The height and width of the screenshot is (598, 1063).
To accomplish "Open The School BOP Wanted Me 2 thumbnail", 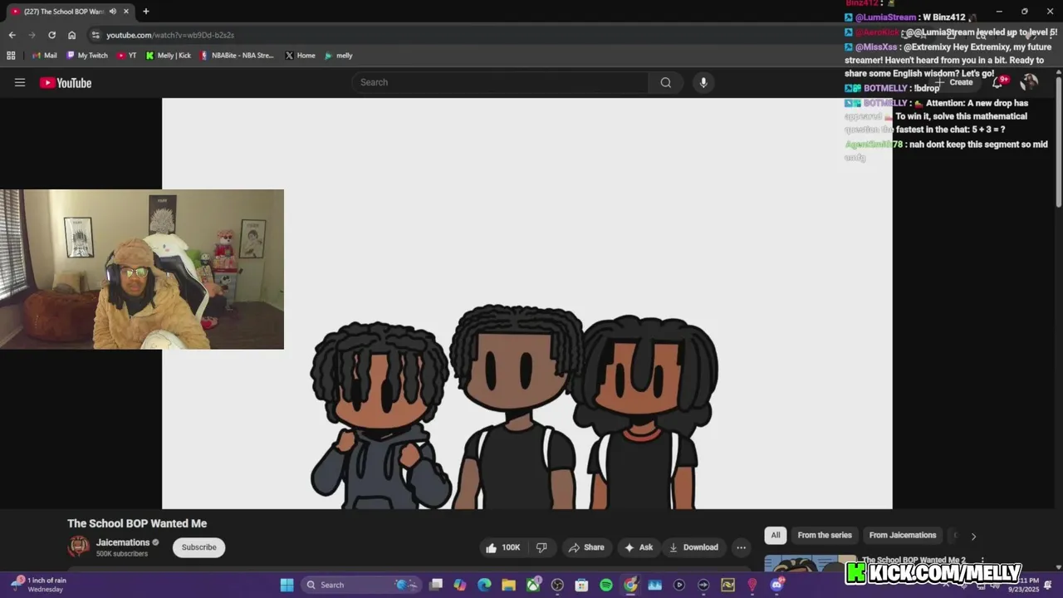I will point(810,563).
